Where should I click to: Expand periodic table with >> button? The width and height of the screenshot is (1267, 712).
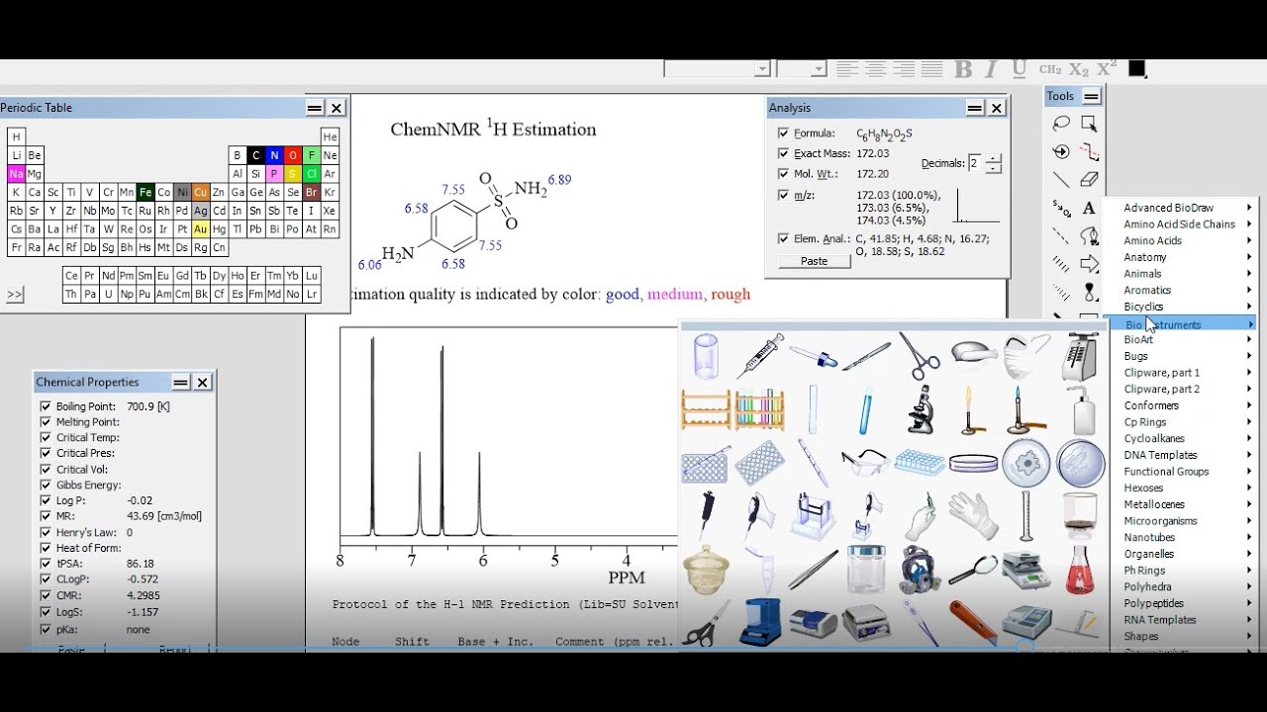pyautogui.click(x=15, y=295)
